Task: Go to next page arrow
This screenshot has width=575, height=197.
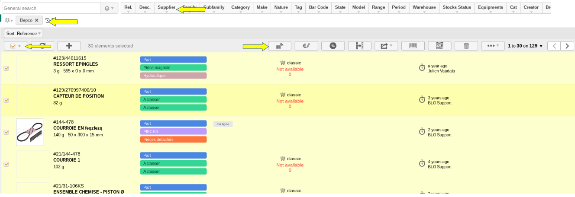Action: (x=567, y=46)
